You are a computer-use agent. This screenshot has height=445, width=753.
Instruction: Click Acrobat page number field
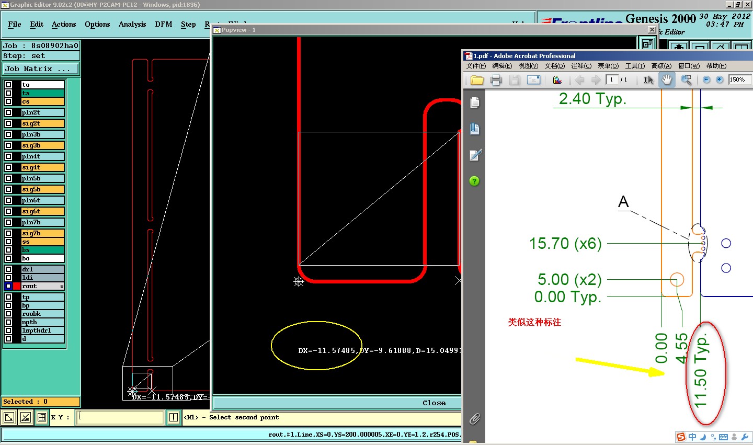(x=612, y=79)
